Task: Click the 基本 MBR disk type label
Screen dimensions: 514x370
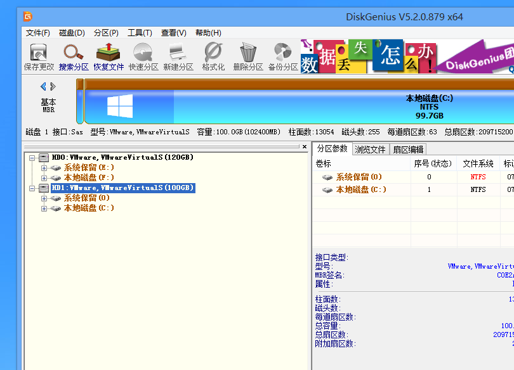Action: [x=48, y=106]
